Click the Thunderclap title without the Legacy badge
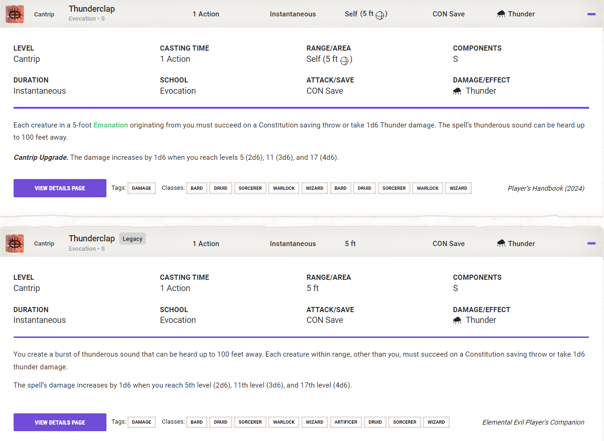This screenshot has height=441, width=604. [x=92, y=9]
